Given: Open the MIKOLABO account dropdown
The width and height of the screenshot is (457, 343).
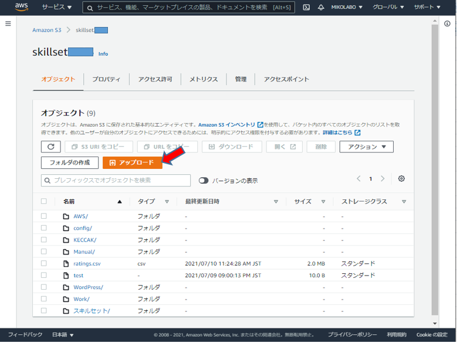Looking at the screenshot, I should pos(347,7).
